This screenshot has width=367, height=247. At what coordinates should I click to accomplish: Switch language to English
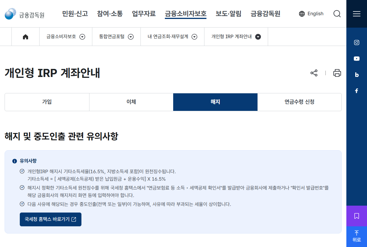click(x=315, y=14)
